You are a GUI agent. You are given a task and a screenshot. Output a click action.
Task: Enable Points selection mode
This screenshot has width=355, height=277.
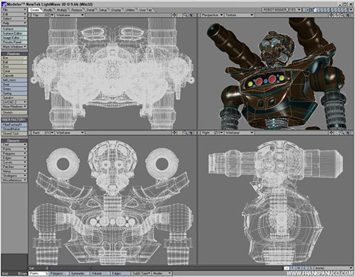point(38,273)
